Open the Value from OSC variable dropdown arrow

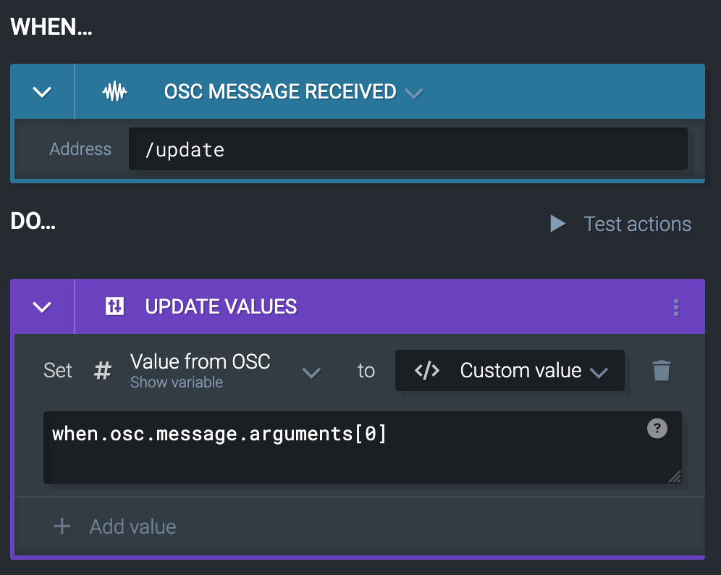pyautogui.click(x=311, y=372)
